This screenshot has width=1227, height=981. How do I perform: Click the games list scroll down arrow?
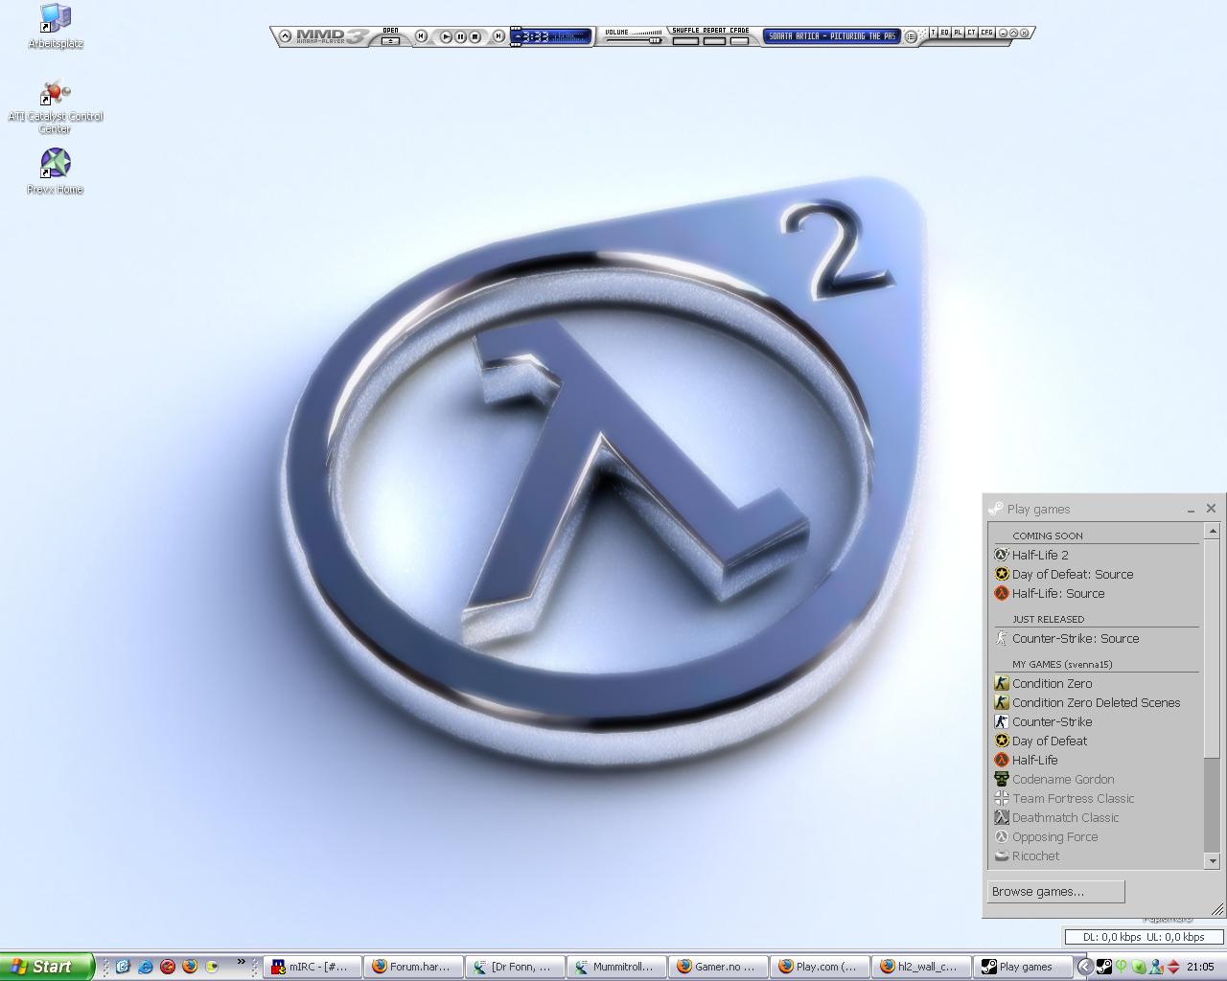pyautogui.click(x=1213, y=861)
